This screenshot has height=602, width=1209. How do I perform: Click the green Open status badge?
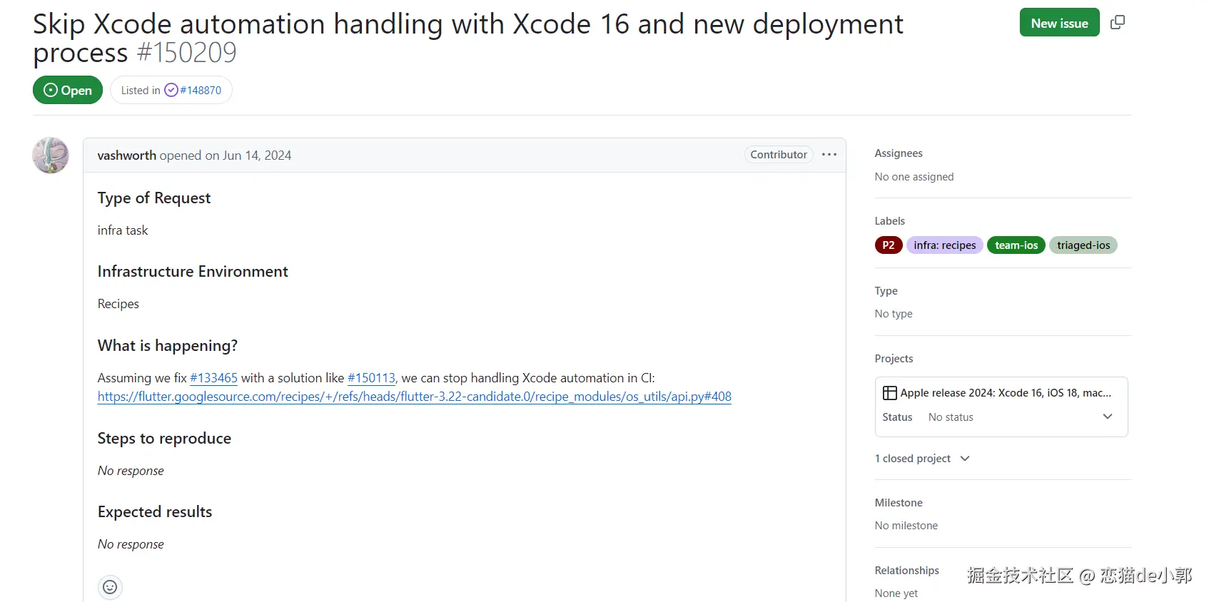(68, 91)
